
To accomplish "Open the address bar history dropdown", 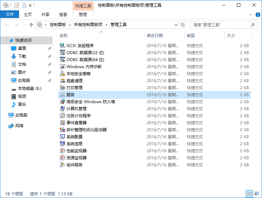I will tap(176, 25).
